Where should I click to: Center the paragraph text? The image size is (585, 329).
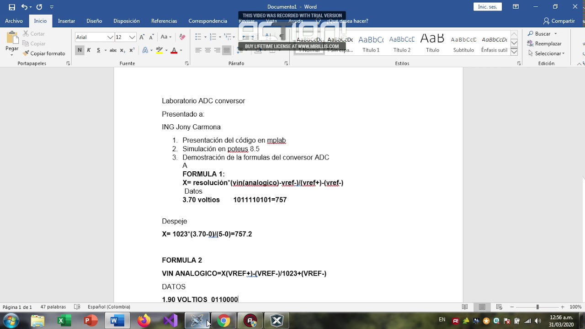click(x=208, y=50)
